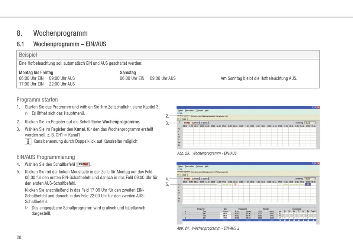Select the highlighted 22:00 AUS table row
353x249 pixels.
[249, 220]
